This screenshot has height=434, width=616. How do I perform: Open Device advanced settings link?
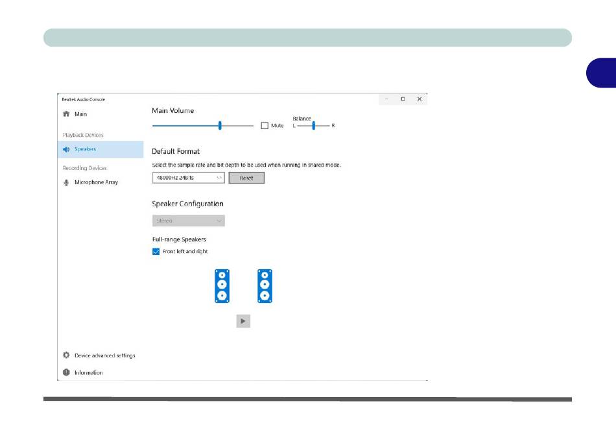pos(104,356)
